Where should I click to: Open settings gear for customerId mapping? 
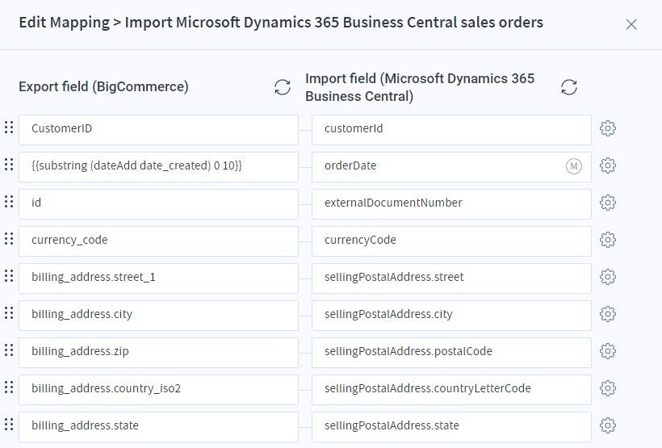[608, 128]
